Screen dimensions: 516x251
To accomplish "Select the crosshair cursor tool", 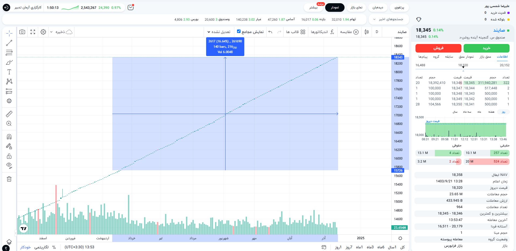I will click(9, 33).
